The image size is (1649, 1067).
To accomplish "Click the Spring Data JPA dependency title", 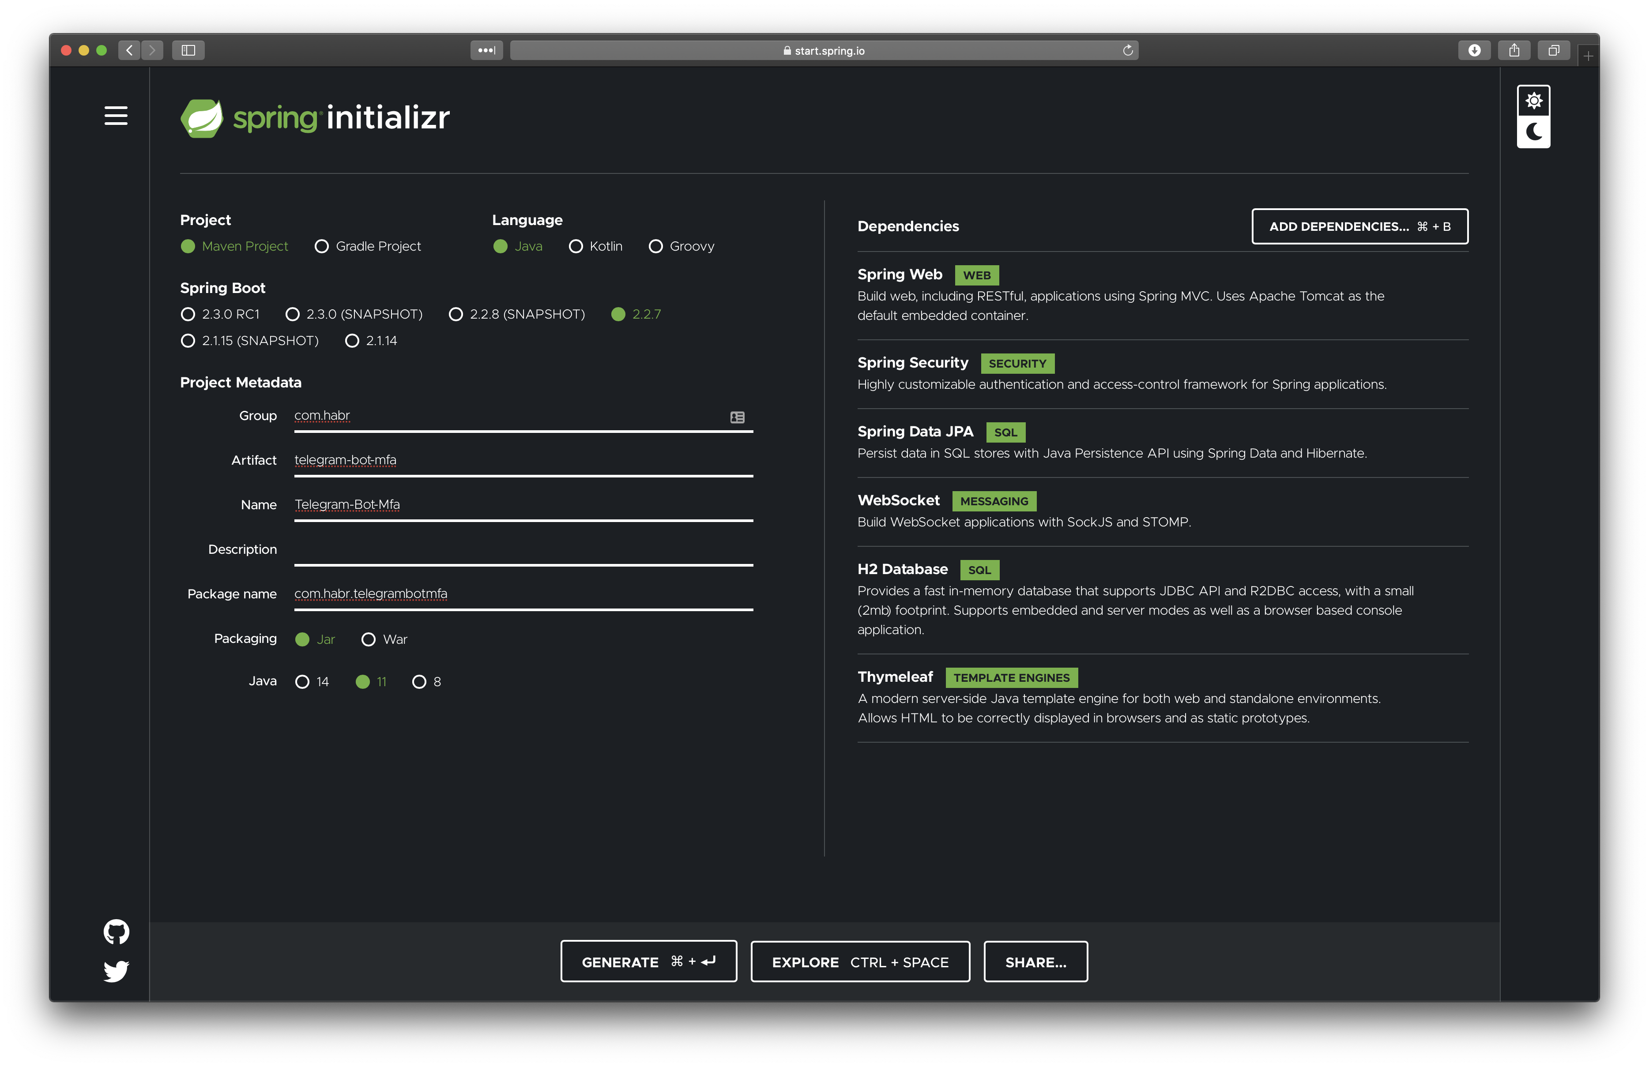I will (x=915, y=432).
